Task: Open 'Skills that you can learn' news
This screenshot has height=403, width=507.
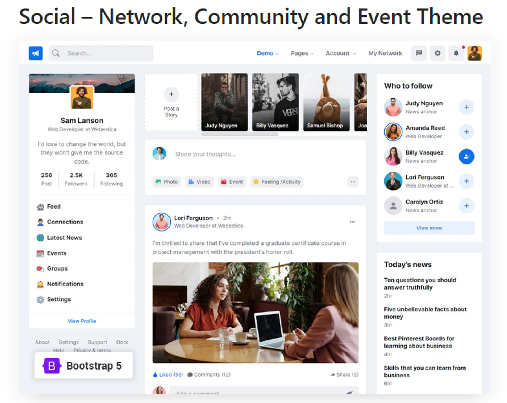Action: [425, 371]
